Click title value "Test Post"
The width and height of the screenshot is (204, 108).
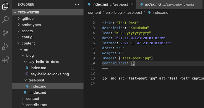click(x=127, y=23)
